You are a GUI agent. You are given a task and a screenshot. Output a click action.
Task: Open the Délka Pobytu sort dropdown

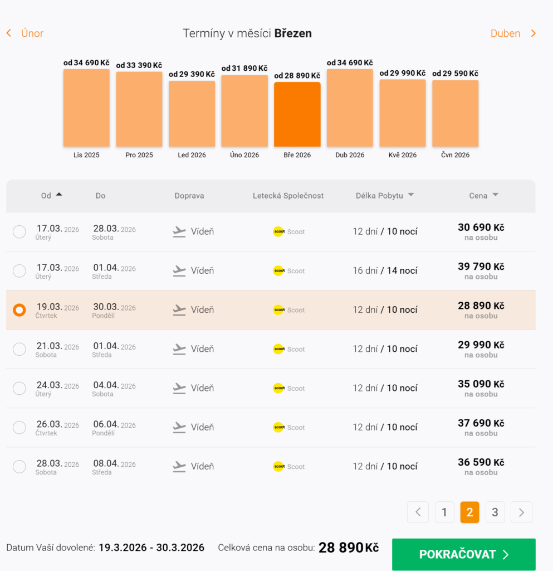point(411,195)
